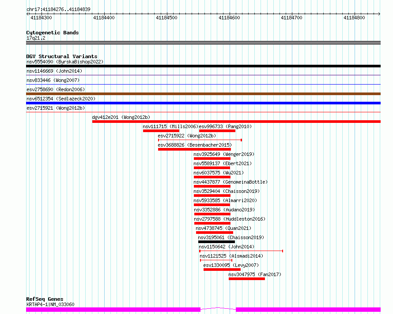Screen dimensions: 393x314
Task: Select the red esv3688826 variant bar
Action: (194, 149)
